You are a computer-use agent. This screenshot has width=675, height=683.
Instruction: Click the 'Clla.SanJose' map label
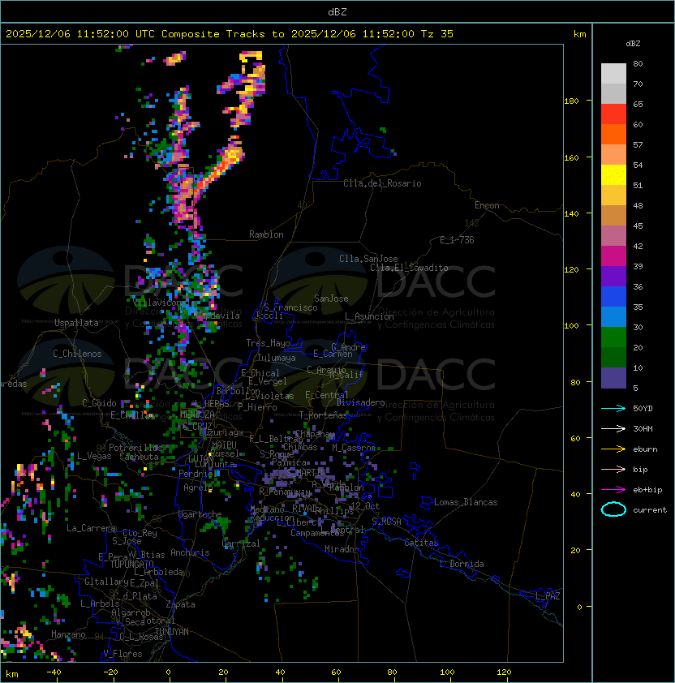pos(368,258)
